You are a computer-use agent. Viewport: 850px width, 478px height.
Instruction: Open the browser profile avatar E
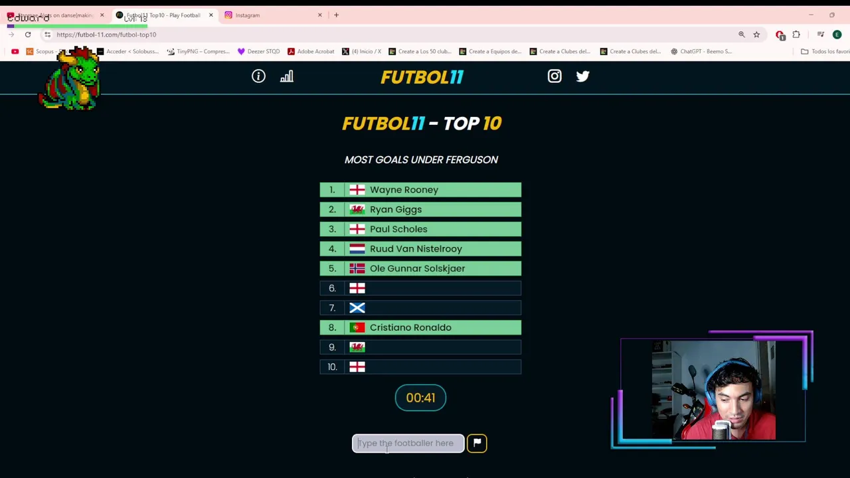837,35
